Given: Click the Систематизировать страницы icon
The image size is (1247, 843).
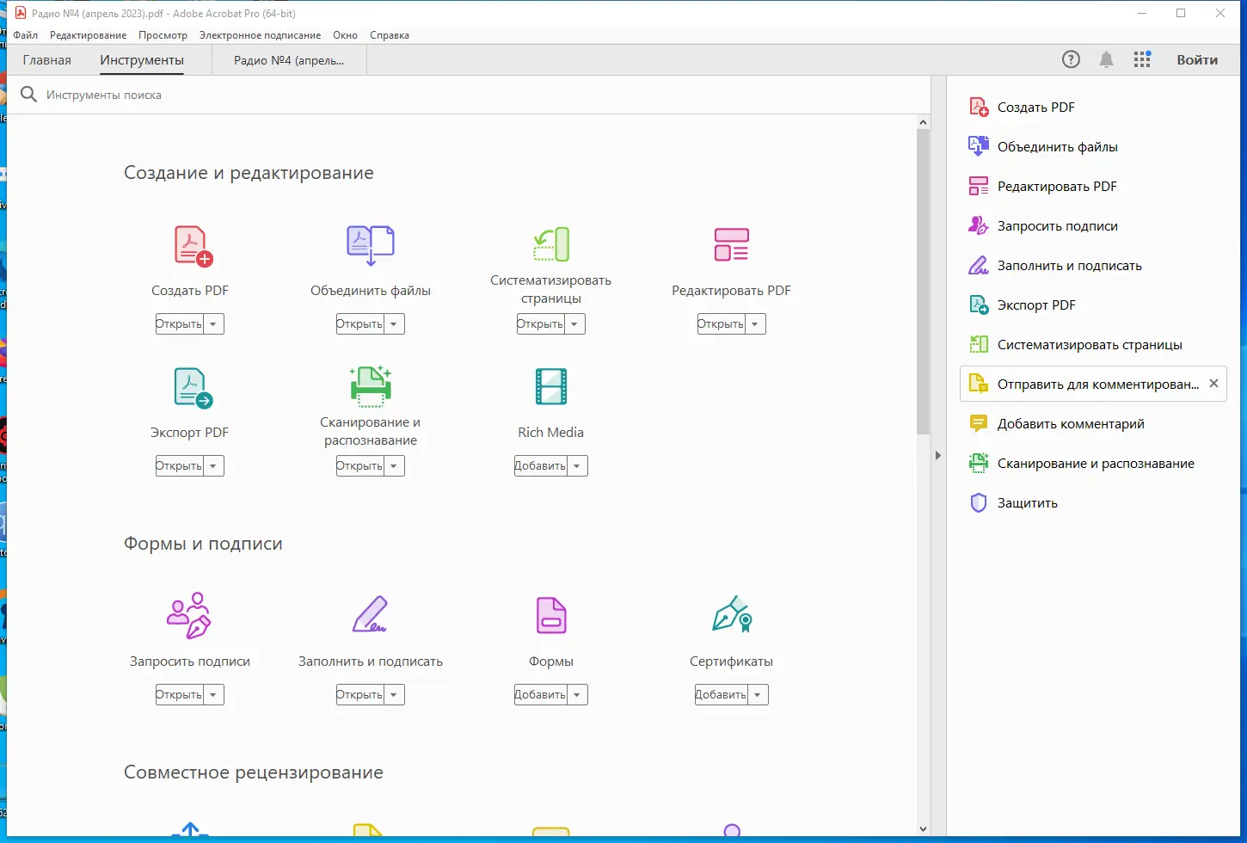Looking at the screenshot, I should [550, 243].
